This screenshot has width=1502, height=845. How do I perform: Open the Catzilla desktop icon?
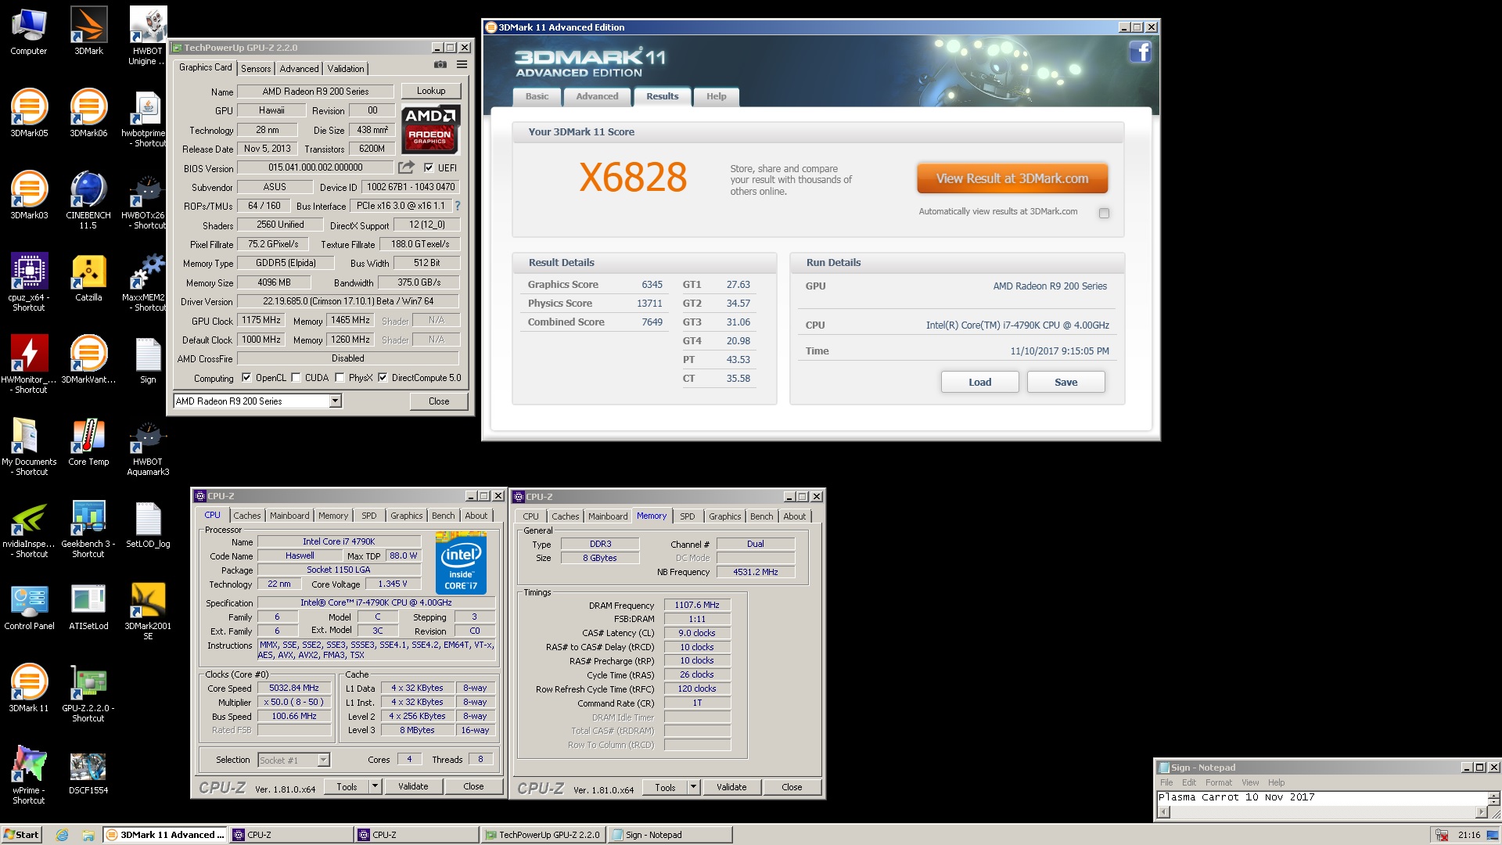pyautogui.click(x=88, y=278)
